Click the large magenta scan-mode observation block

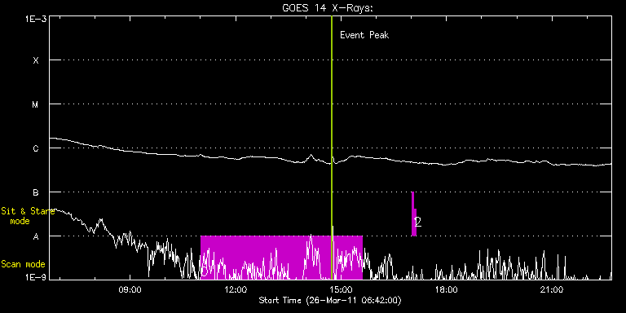click(281, 258)
